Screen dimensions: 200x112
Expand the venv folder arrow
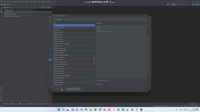5,12
